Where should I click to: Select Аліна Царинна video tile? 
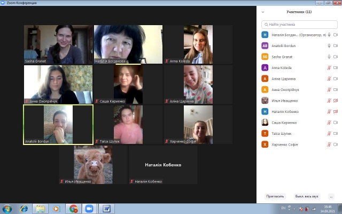(x=198, y=85)
